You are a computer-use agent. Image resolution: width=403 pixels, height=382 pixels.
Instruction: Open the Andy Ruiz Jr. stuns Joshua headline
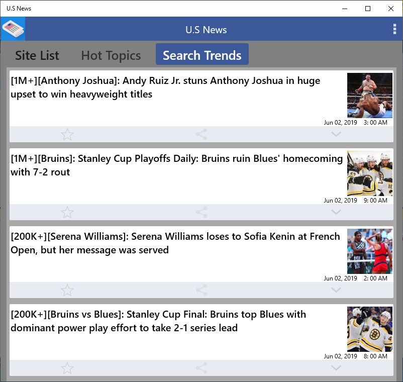pyautogui.click(x=165, y=87)
